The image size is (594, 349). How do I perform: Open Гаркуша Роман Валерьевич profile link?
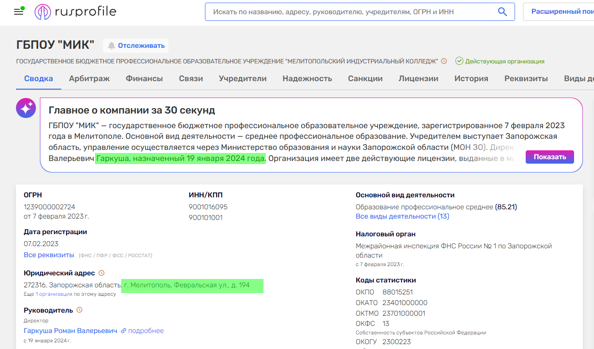pos(71,331)
